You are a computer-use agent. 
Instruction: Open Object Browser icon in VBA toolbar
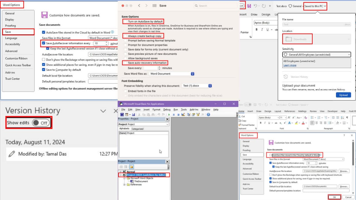[x=198, y=114]
